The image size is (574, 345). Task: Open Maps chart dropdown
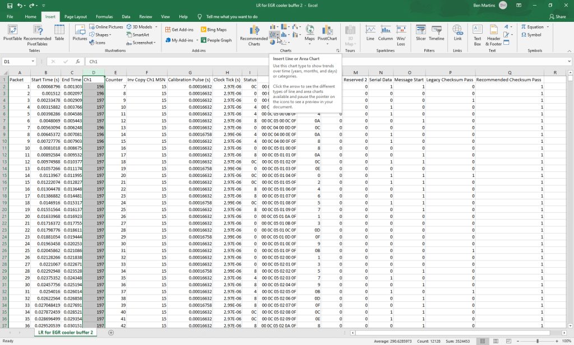[309, 35]
